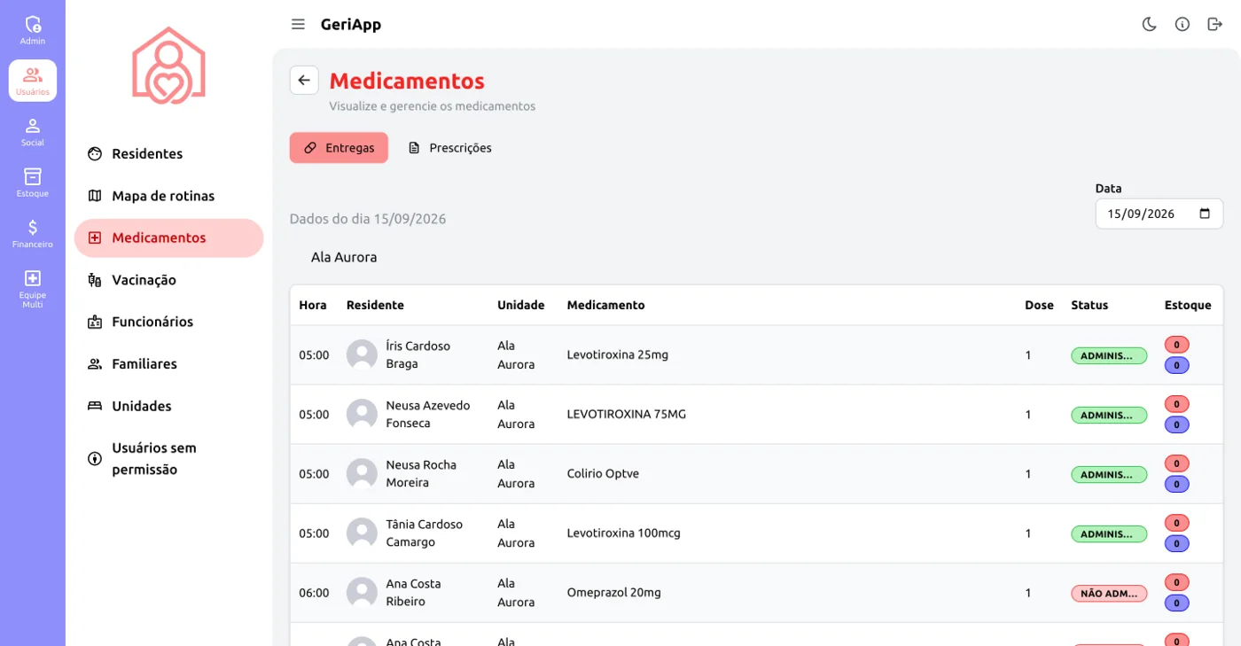Open the Social section icon
This screenshot has width=1241, height=646.
click(x=33, y=131)
